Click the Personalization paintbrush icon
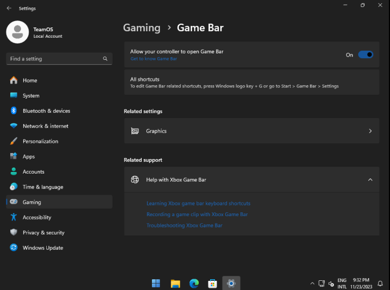 click(13, 141)
